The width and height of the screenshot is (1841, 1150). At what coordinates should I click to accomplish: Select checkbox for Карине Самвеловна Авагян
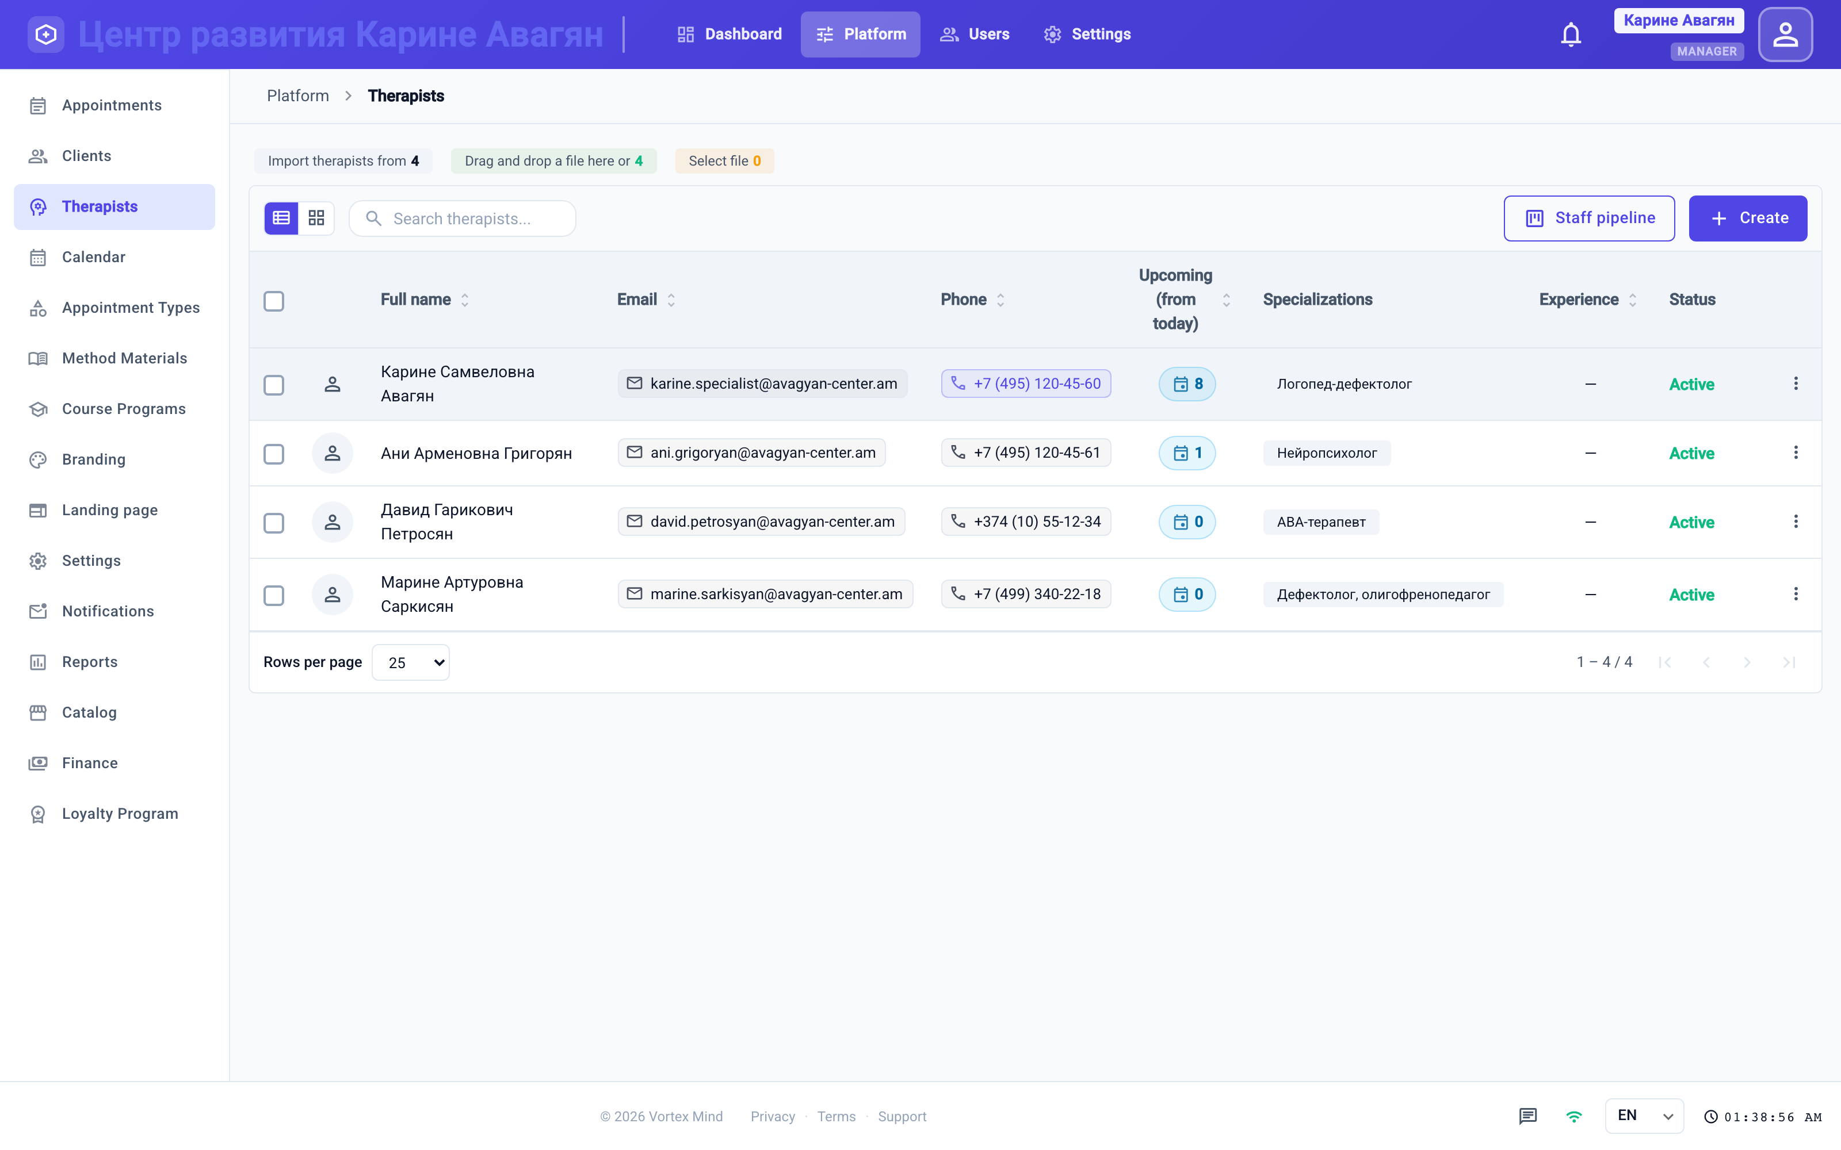[274, 385]
